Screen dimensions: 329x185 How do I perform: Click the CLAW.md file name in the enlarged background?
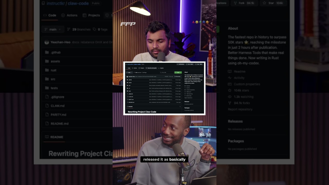point(58,106)
